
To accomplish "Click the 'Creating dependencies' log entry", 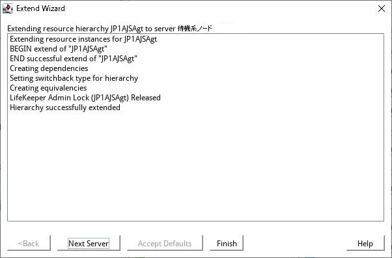I will tap(49, 68).
